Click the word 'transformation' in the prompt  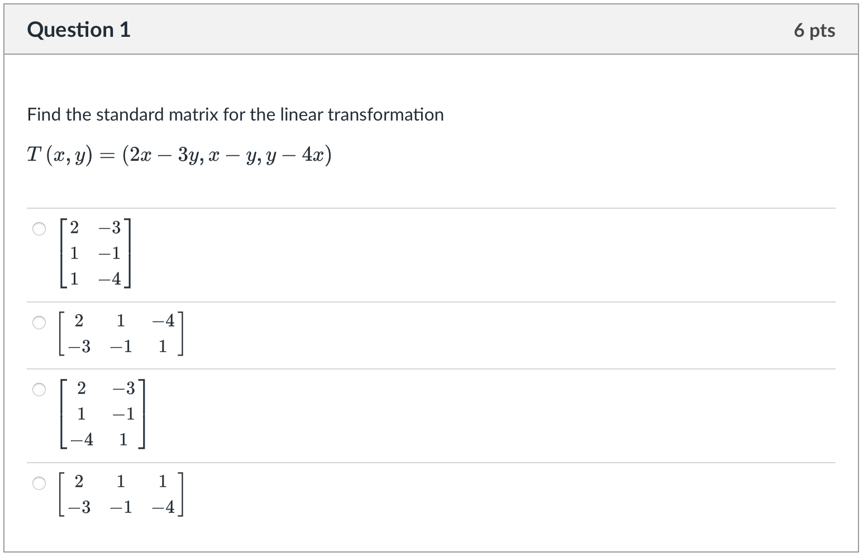click(x=385, y=114)
